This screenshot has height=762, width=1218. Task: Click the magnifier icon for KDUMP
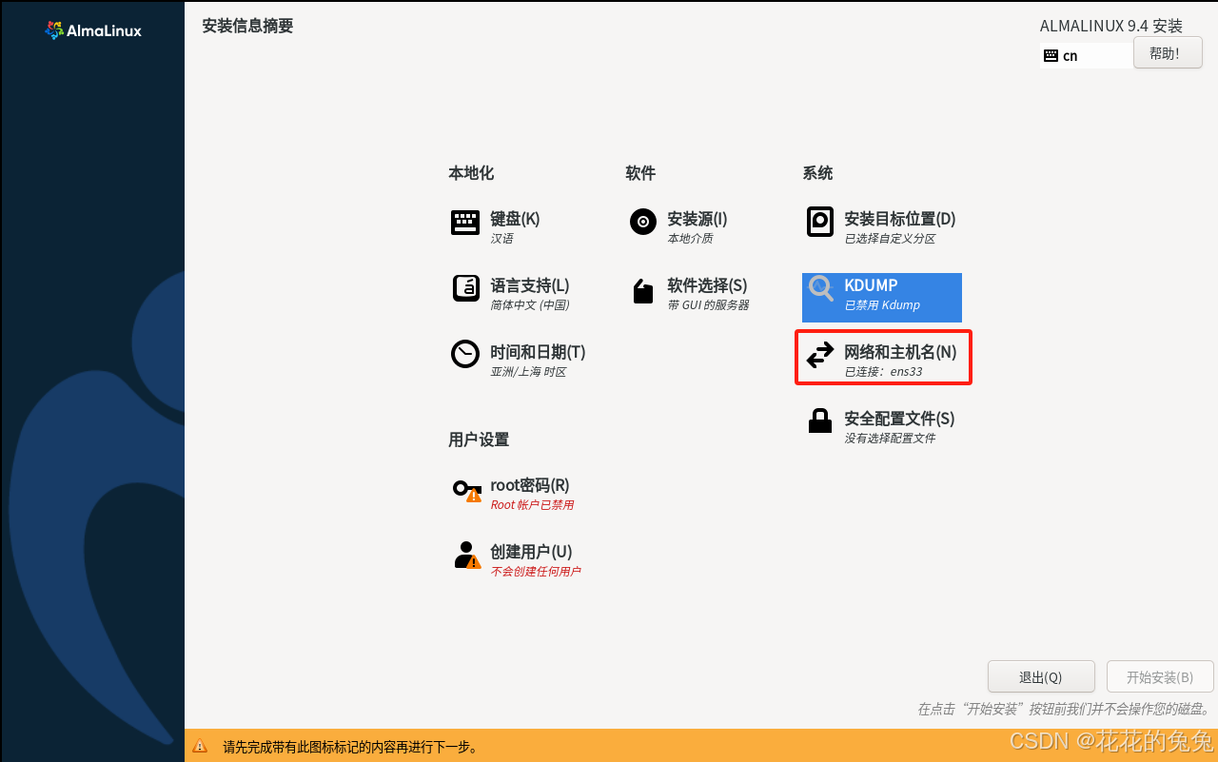(x=821, y=289)
